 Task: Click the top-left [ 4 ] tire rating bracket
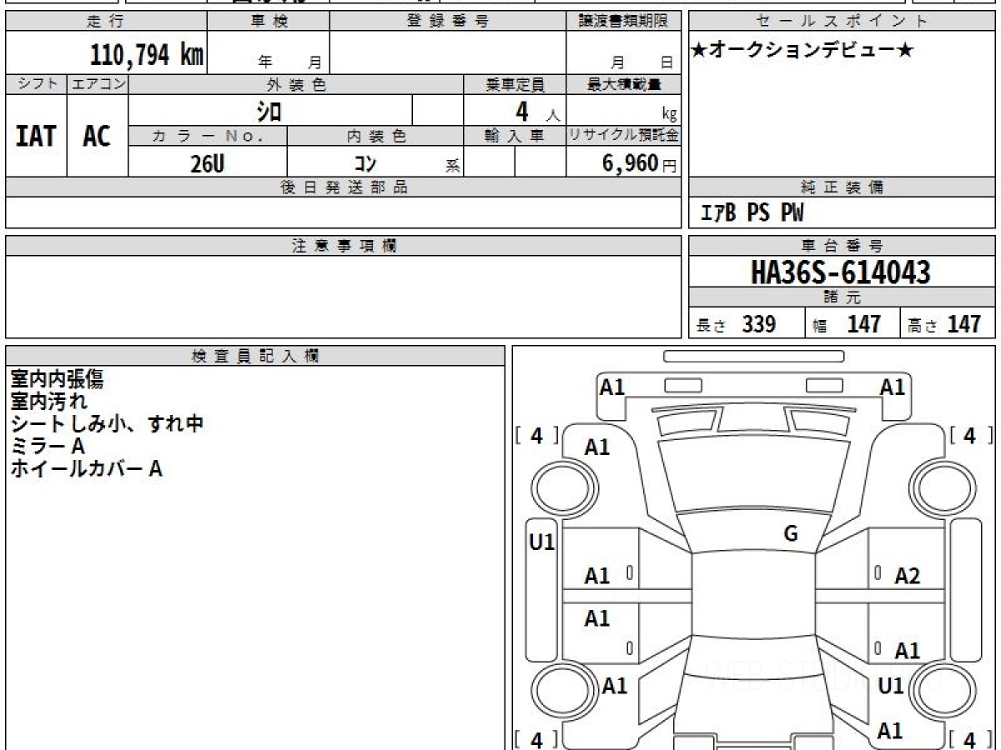(x=536, y=436)
